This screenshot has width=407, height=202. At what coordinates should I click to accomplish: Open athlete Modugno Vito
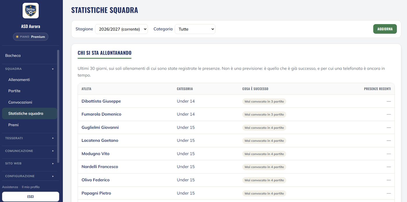pos(95,153)
